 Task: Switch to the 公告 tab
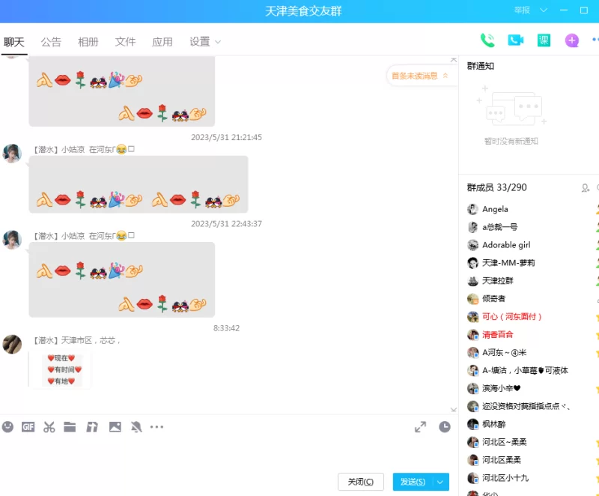pos(51,42)
